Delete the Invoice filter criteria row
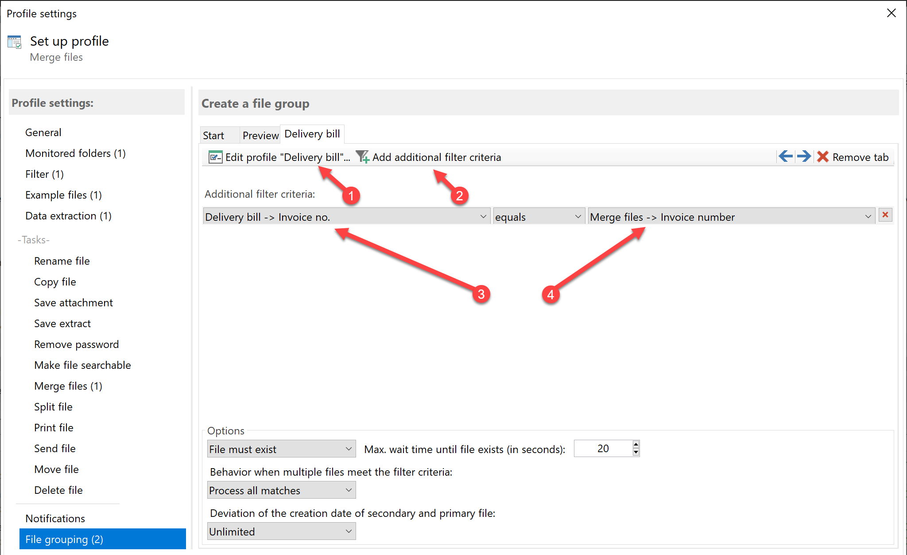907x555 pixels. [885, 215]
